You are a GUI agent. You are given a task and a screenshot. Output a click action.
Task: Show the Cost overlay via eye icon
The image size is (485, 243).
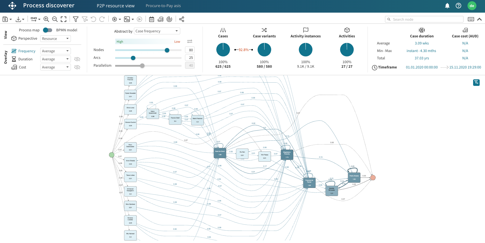coord(77,67)
